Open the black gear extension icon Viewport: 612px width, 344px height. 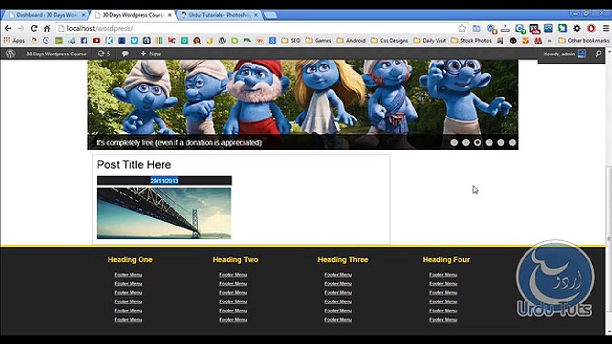[x=577, y=28]
